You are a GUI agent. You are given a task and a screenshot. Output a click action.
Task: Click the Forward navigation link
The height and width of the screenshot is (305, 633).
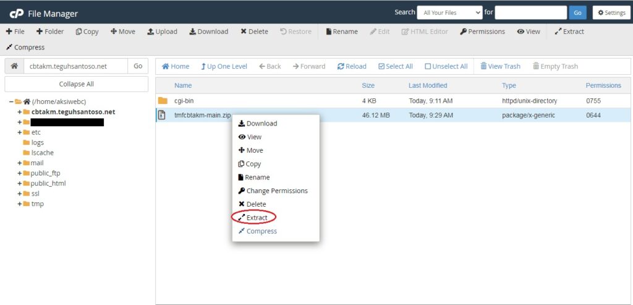point(309,66)
